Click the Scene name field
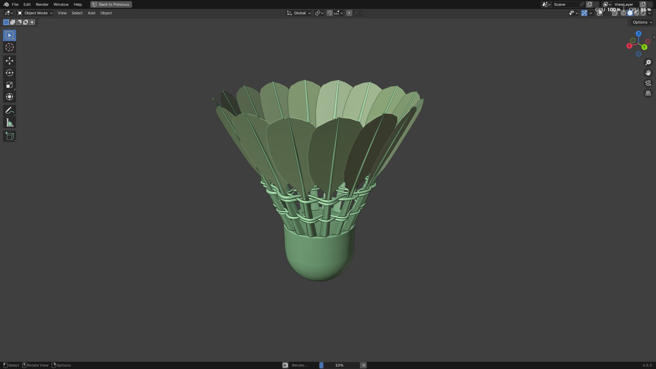 tap(565, 4)
